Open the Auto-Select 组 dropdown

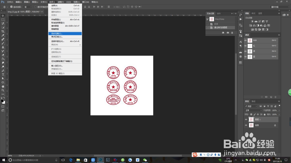(28, 7)
